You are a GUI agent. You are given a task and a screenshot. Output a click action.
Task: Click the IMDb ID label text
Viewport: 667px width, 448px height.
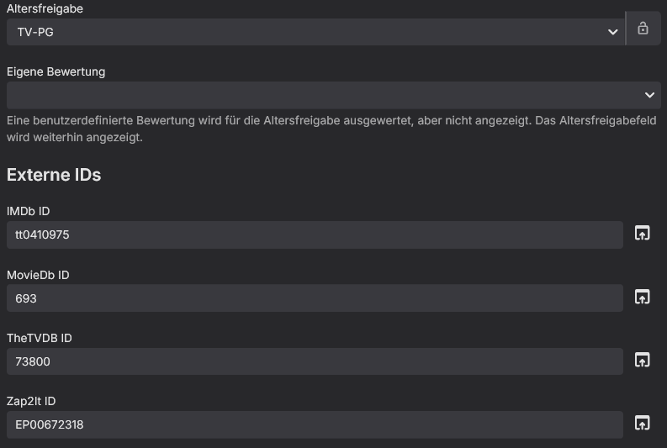[x=28, y=211]
